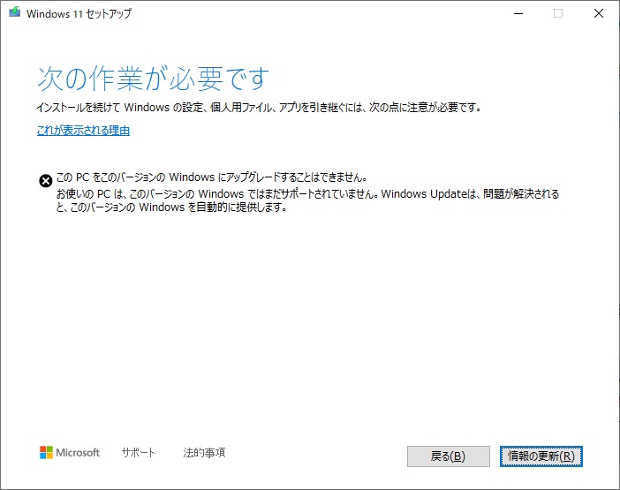Click the Windows 11 セットアップ window title
Viewport: 620px width, 490px height.
coord(79,13)
